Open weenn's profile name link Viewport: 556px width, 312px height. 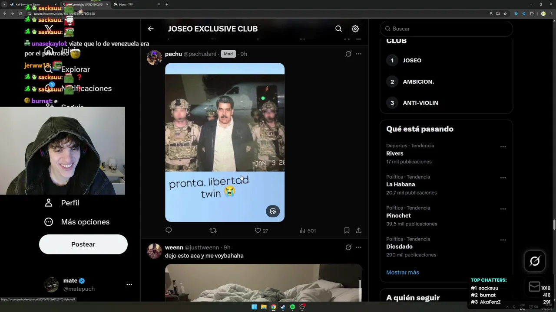(174, 247)
